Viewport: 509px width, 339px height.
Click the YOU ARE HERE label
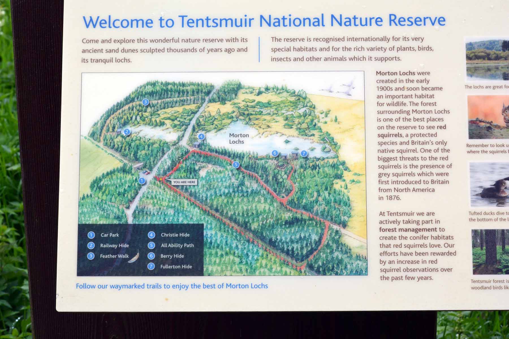coord(184,182)
